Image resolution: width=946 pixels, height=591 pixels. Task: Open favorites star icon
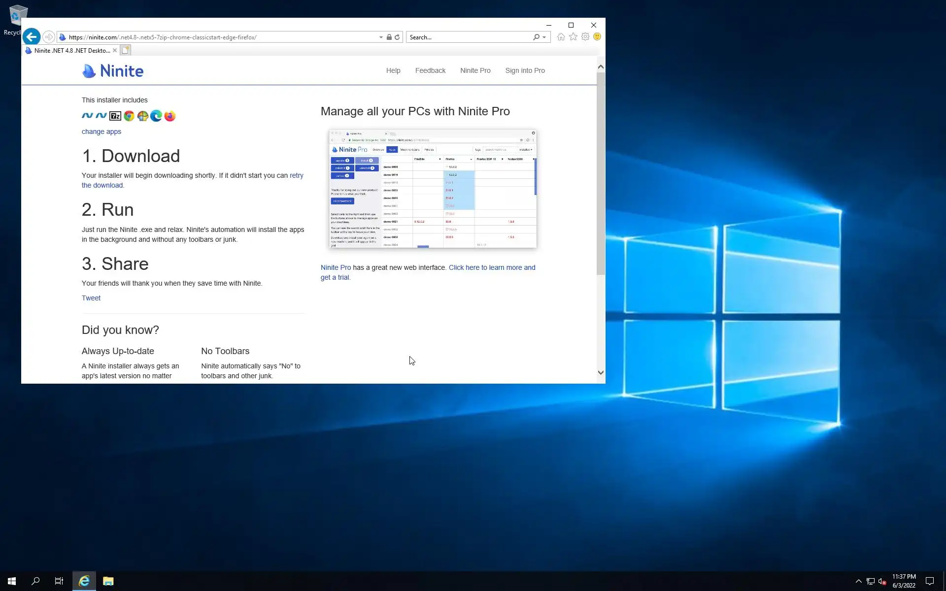tap(573, 37)
